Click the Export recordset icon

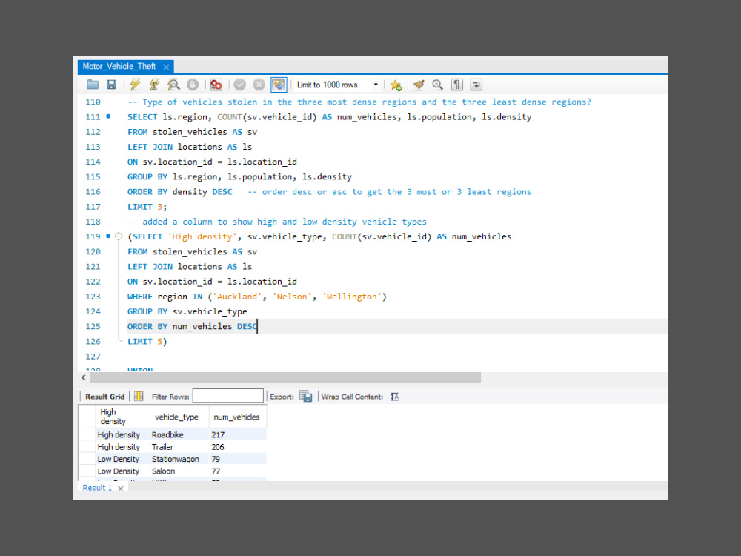[x=306, y=397]
